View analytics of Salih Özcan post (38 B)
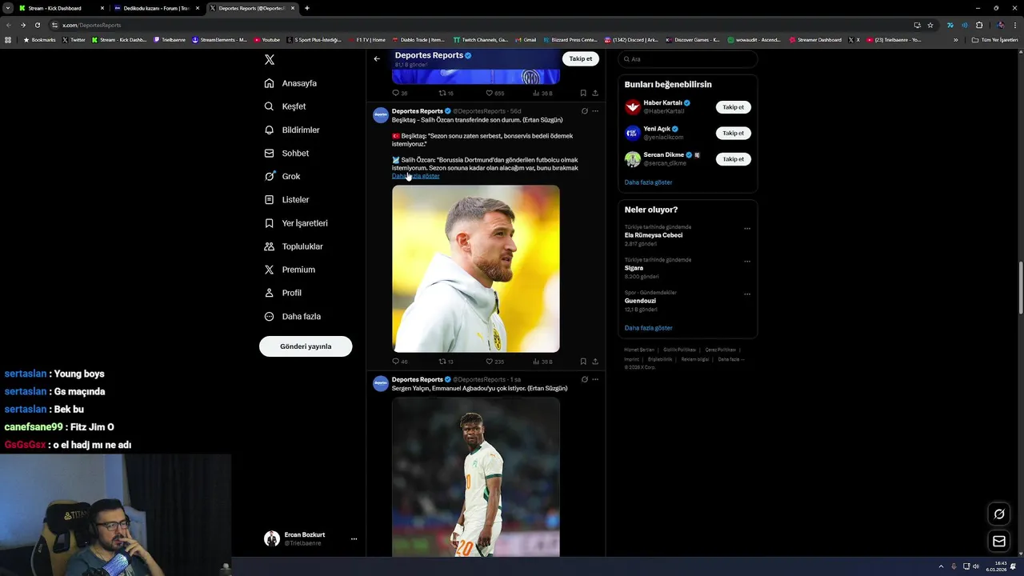1024x576 pixels. coord(542,362)
